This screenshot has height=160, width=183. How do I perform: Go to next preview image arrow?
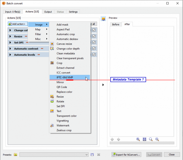point(118,139)
